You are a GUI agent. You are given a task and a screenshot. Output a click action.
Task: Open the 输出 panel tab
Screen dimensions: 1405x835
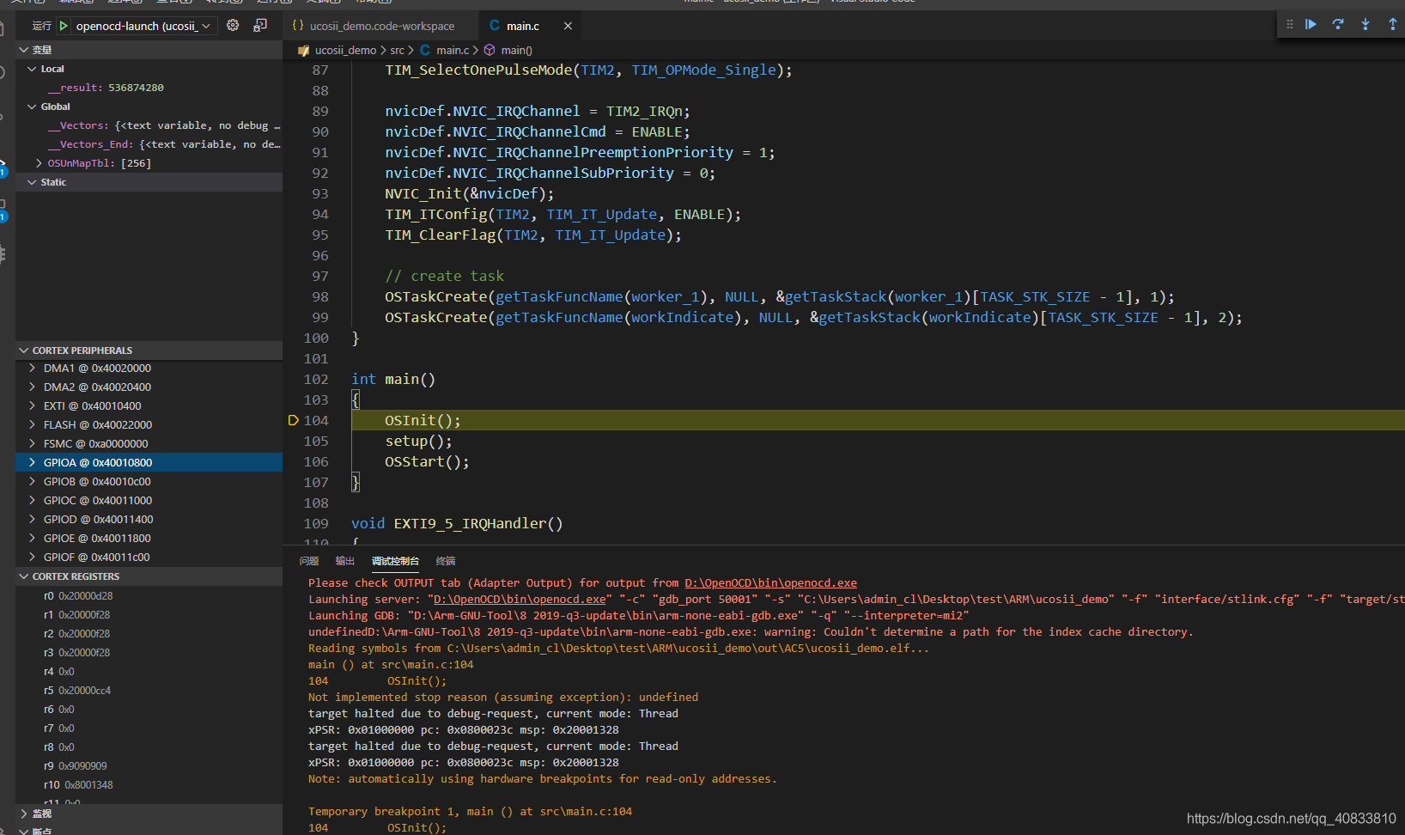pos(345,561)
